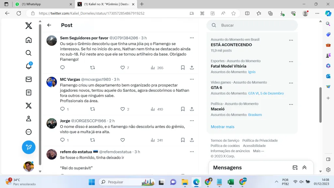Switch to the WhatsApp browser tab
The image size is (334, 188).
42,4
